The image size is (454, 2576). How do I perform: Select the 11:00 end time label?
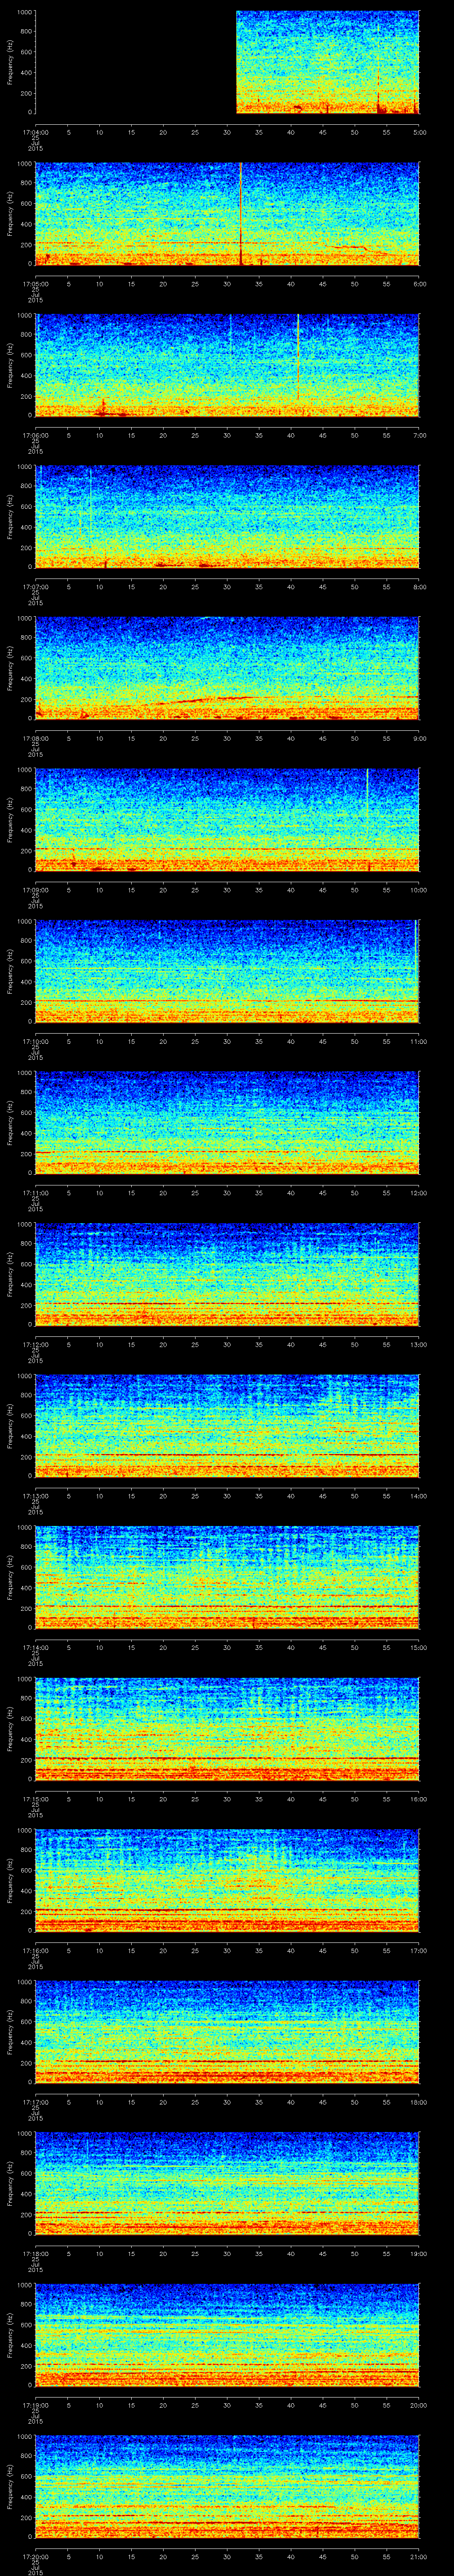pyautogui.click(x=419, y=1041)
